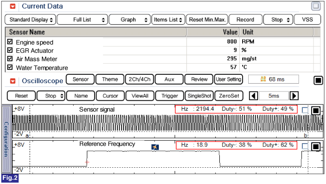Uncheck the Engine speed sensor
Screen dimensions: 326x184
[x=10, y=42]
